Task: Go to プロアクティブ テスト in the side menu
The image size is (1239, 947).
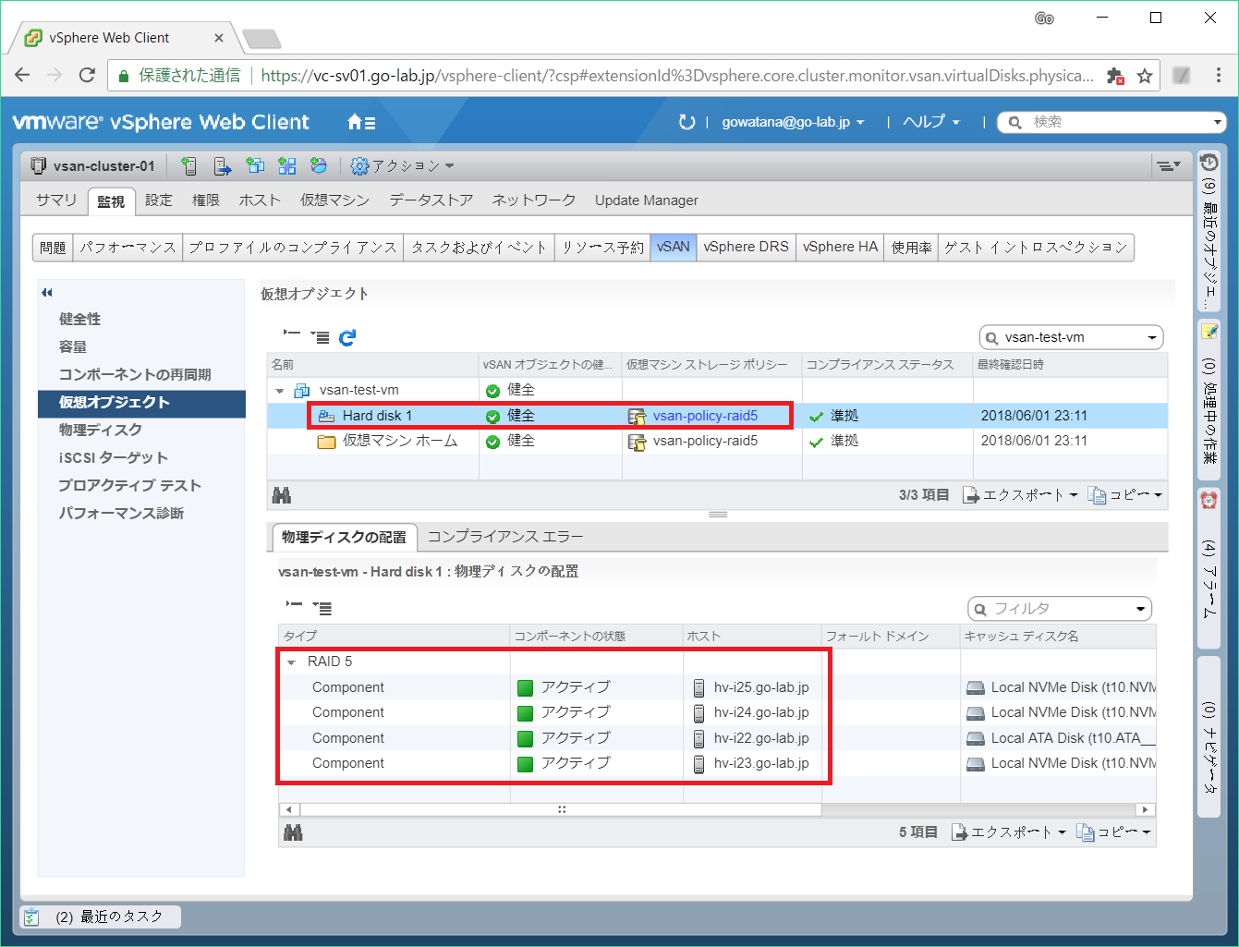Action: point(129,485)
